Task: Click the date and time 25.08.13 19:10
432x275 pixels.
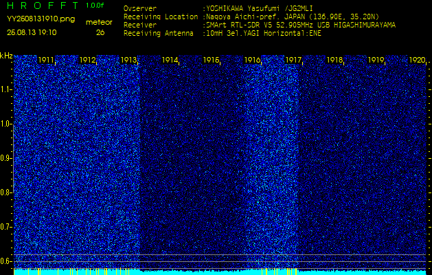Action: click(x=32, y=32)
